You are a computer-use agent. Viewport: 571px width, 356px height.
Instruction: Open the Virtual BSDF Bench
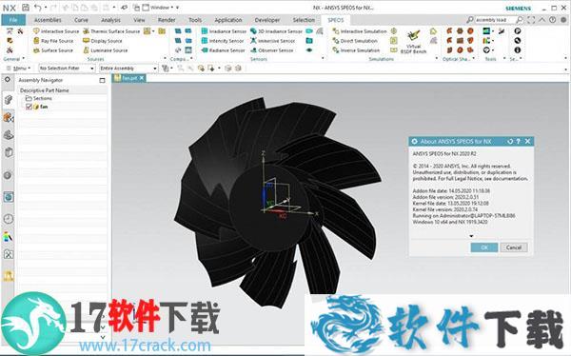pos(413,42)
